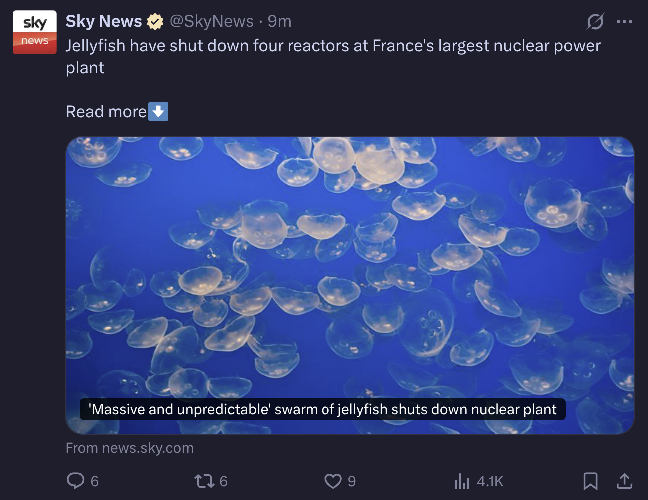This screenshot has height=500, width=648.
Task: Click the gold verified badge
Action: point(155,21)
